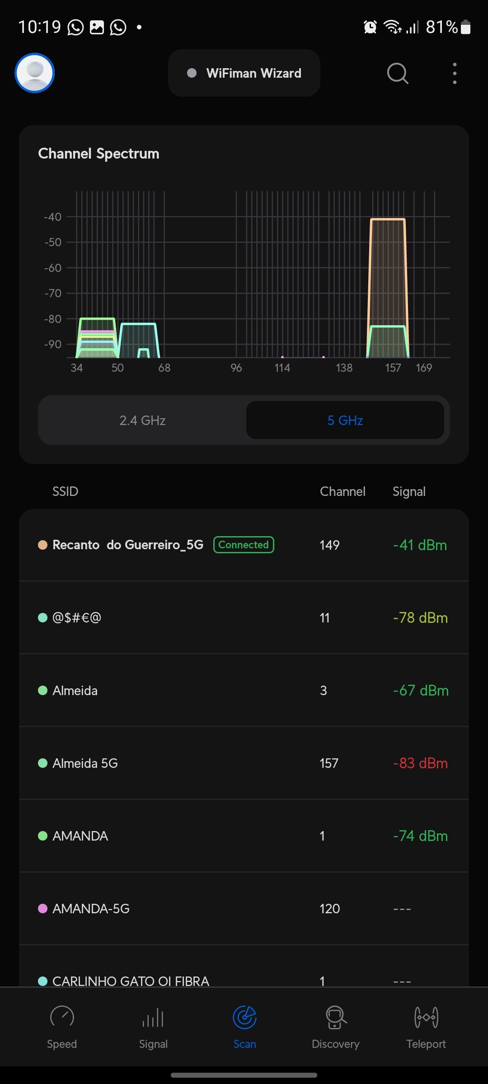Open the Speed tab icon
The height and width of the screenshot is (1084, 488).
[x=62, y=1017]
